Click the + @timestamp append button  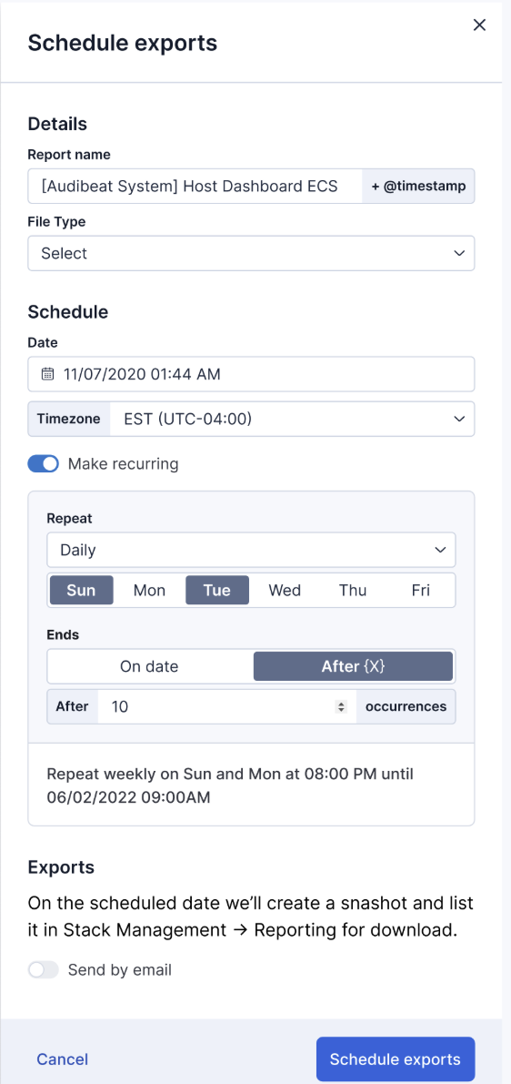pos(418,186)
